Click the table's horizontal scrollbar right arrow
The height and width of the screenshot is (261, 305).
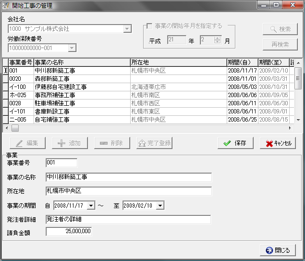point(290,128)
